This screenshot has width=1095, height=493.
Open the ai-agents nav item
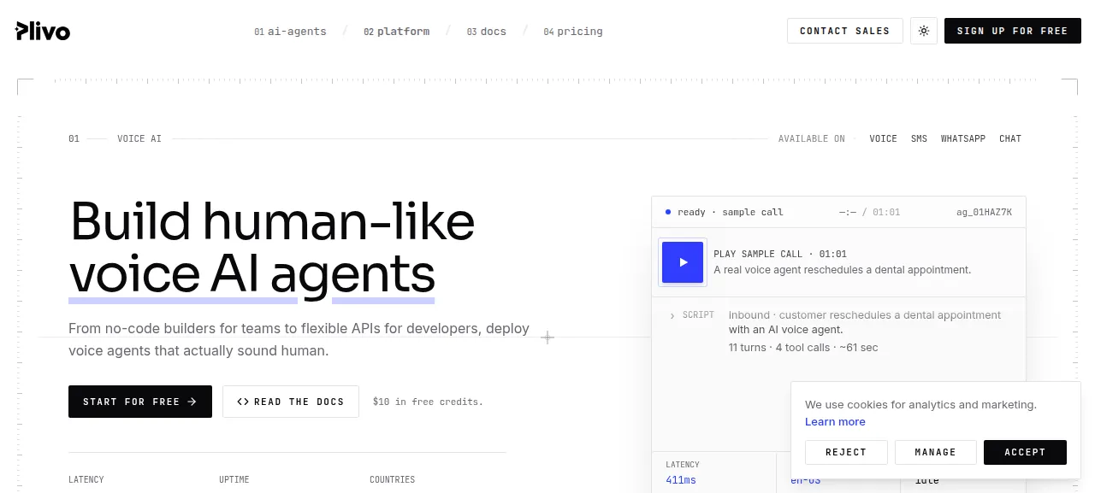(x=290, y=32)
